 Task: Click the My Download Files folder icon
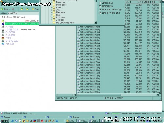pyautogui.click(x=54, y=23)
